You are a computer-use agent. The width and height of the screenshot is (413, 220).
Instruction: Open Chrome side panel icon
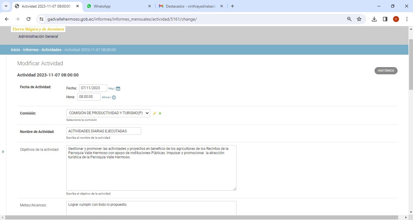[x=385, y=19]
